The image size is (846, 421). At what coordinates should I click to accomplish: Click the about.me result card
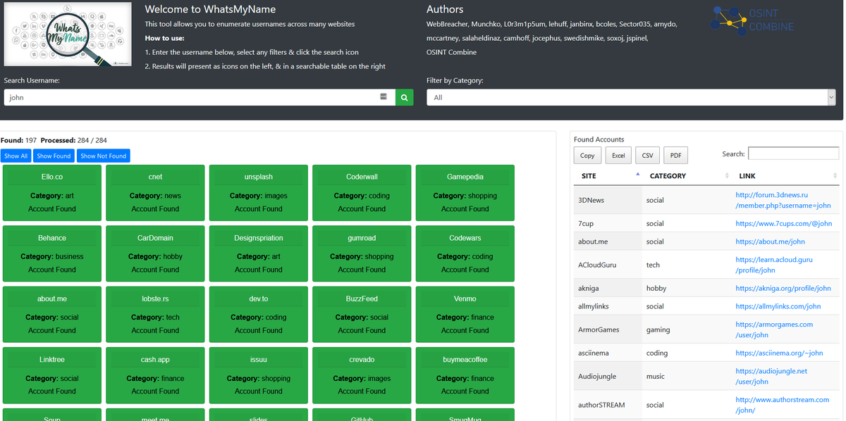pos(52,314)
